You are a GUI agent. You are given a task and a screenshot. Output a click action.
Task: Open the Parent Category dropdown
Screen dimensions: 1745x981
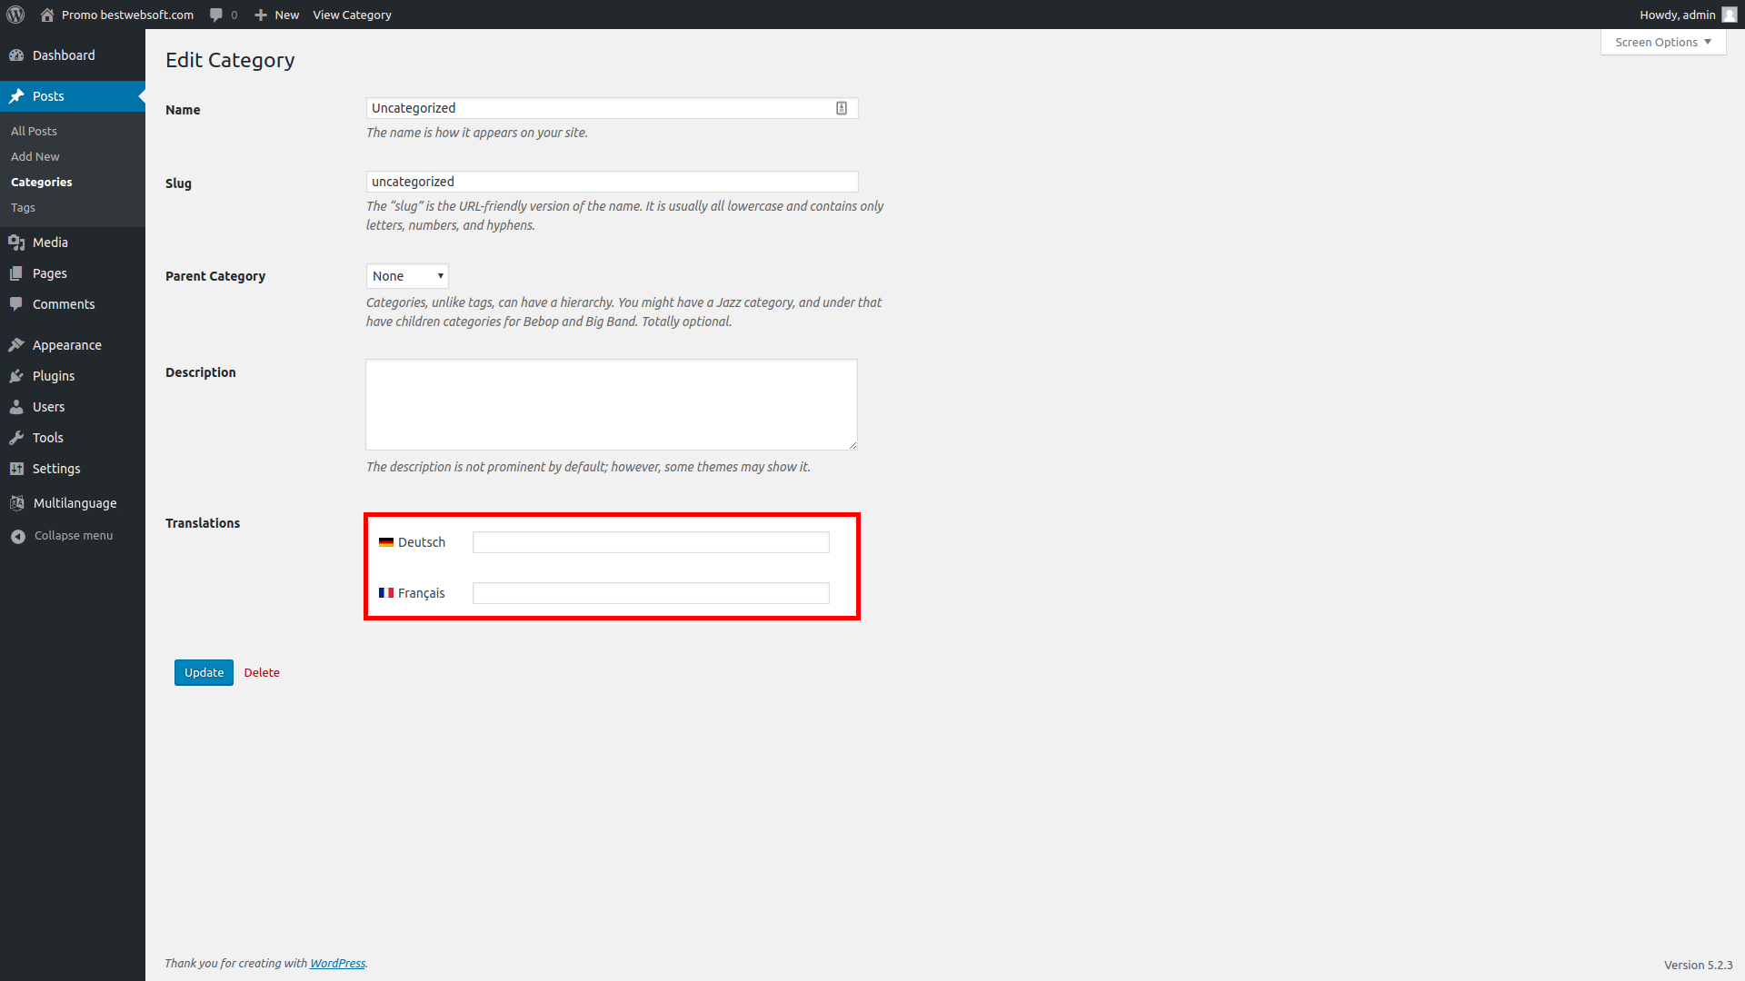click(x=407, y=276)
